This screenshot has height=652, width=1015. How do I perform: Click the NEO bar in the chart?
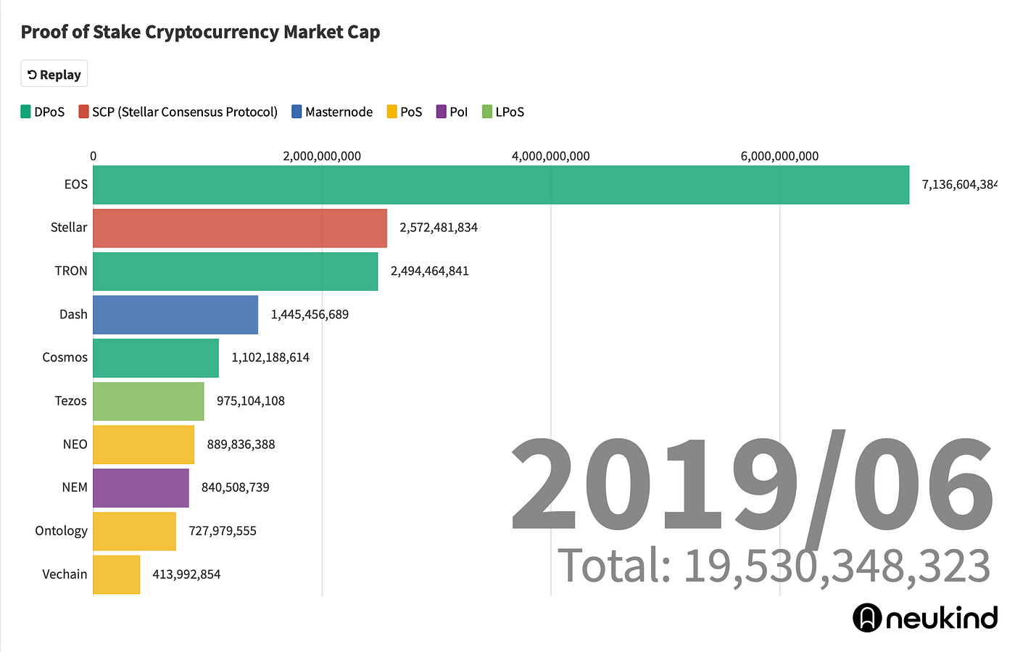tap(144, 445)
